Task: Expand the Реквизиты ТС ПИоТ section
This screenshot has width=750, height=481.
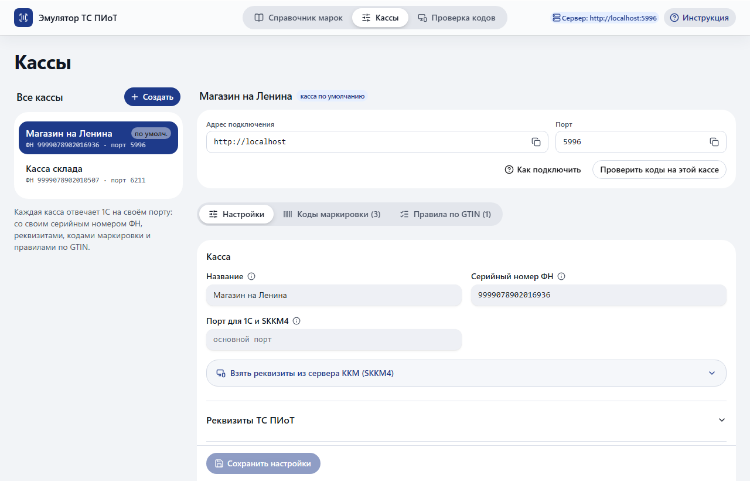Action: pos(466,421)
